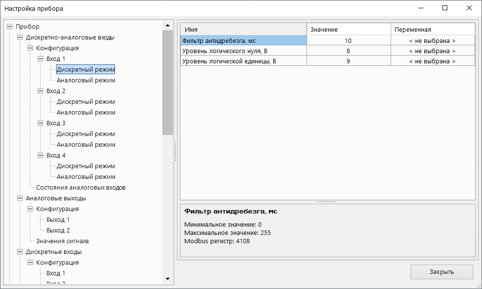This screenshot has height=289, width=482.
Task: Maximize the Настройка прибора window
Action: (x=445, y=8)
